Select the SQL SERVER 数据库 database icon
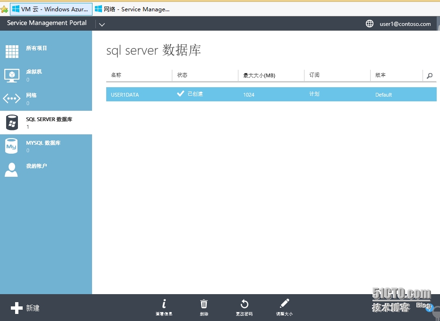Viewport: 440px width, 321px height. click(12, 123)
